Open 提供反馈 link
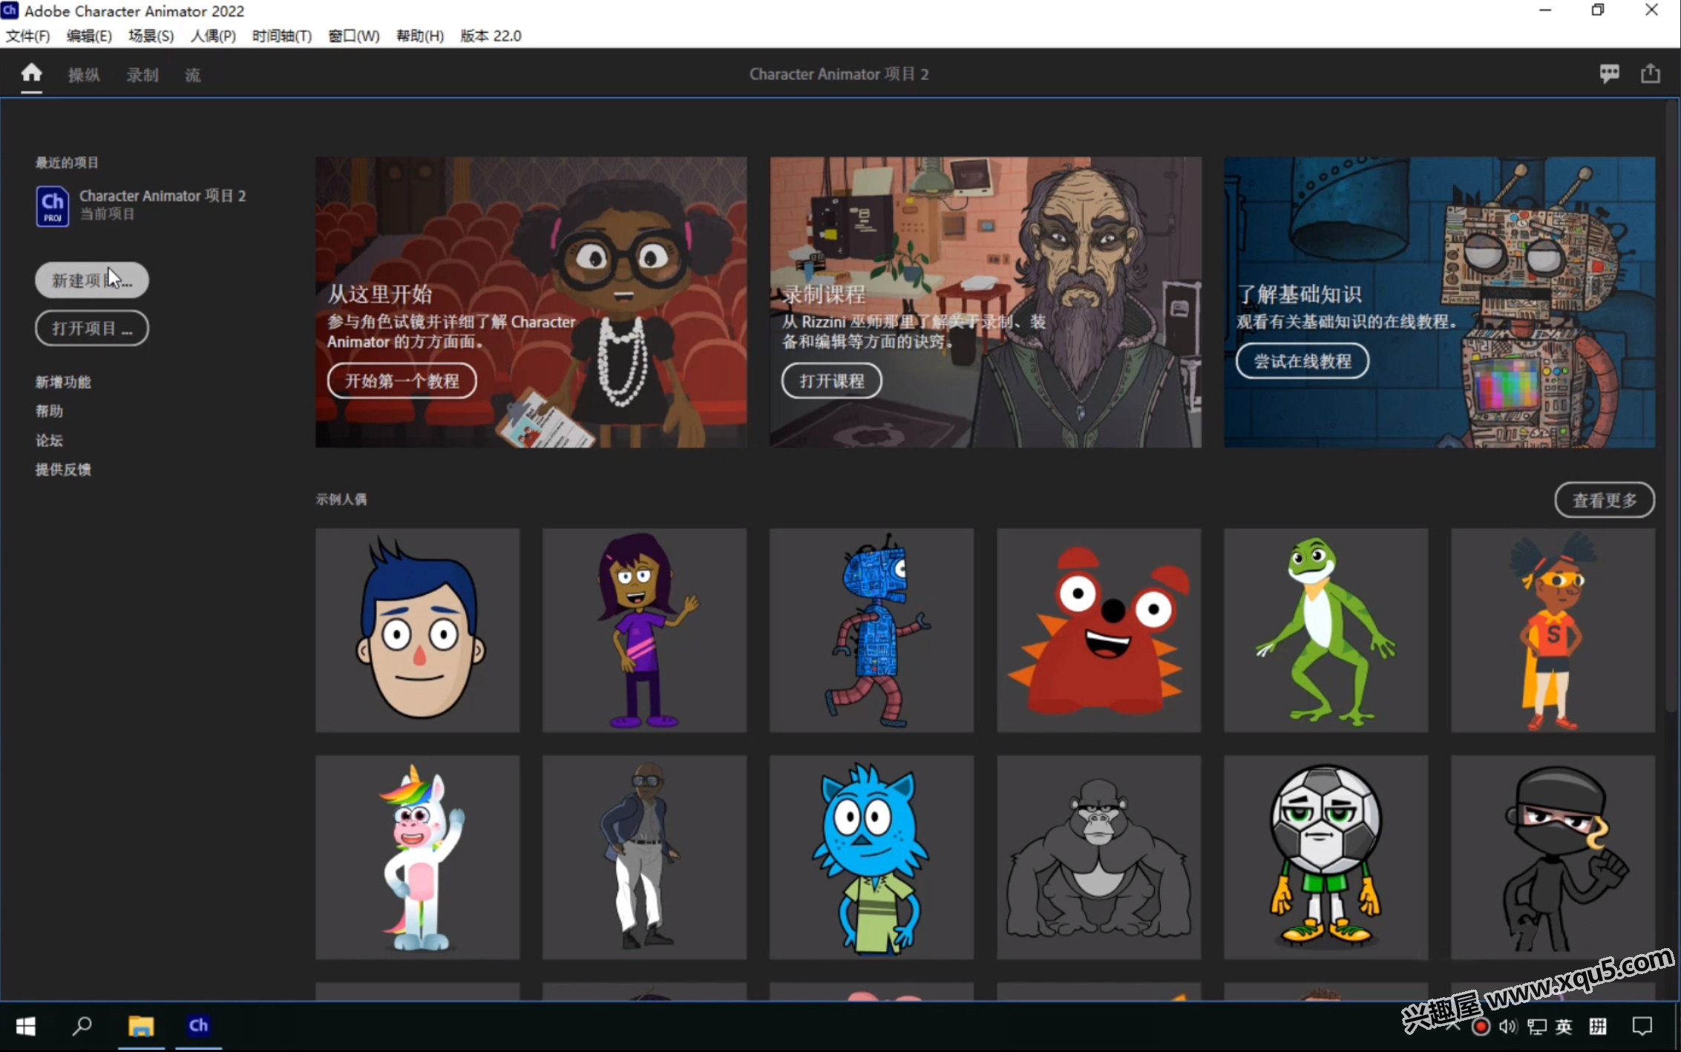 point(63,470)
